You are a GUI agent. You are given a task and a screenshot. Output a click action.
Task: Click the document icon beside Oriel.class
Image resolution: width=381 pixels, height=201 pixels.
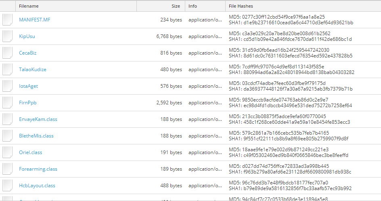8,152
